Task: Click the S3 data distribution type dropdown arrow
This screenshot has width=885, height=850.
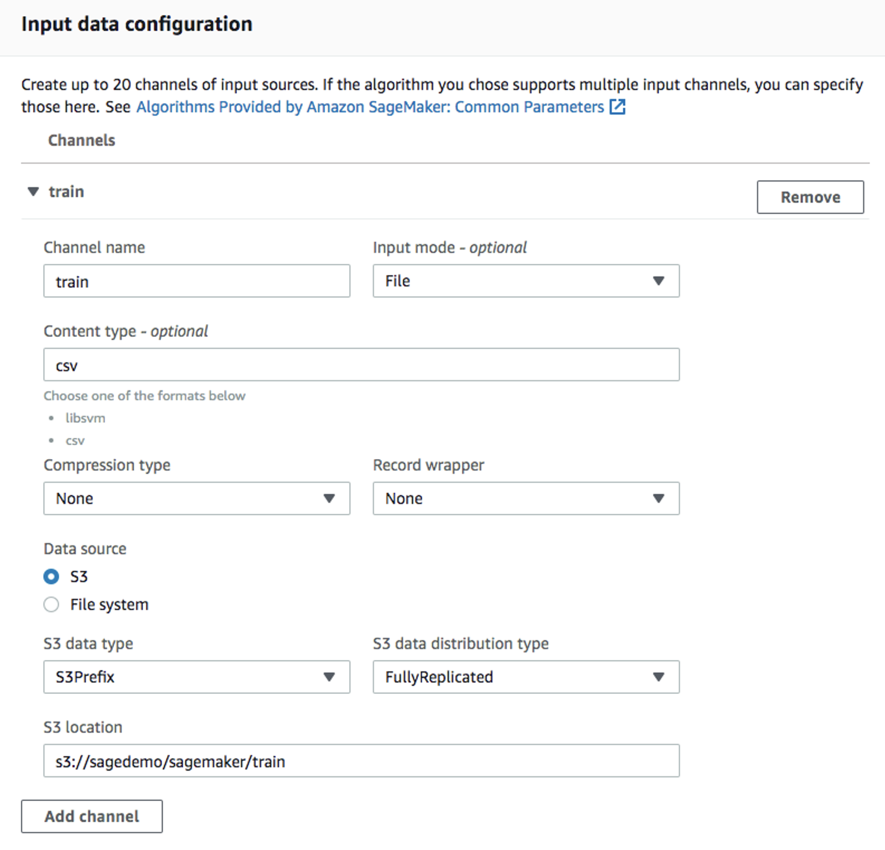Action: 659,677
